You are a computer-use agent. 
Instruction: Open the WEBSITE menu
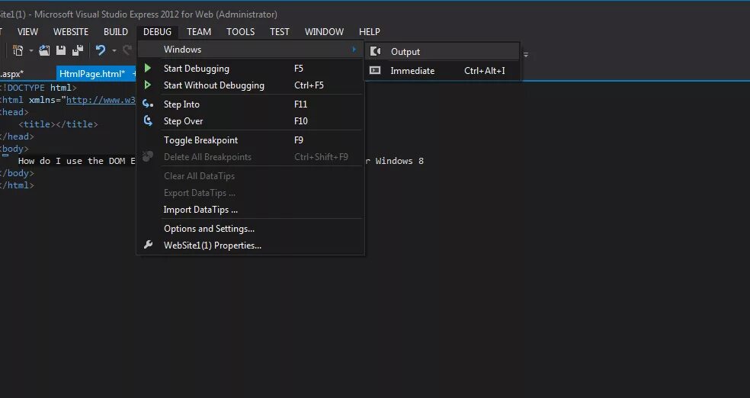pyautogui.click(x=71, y=31)
